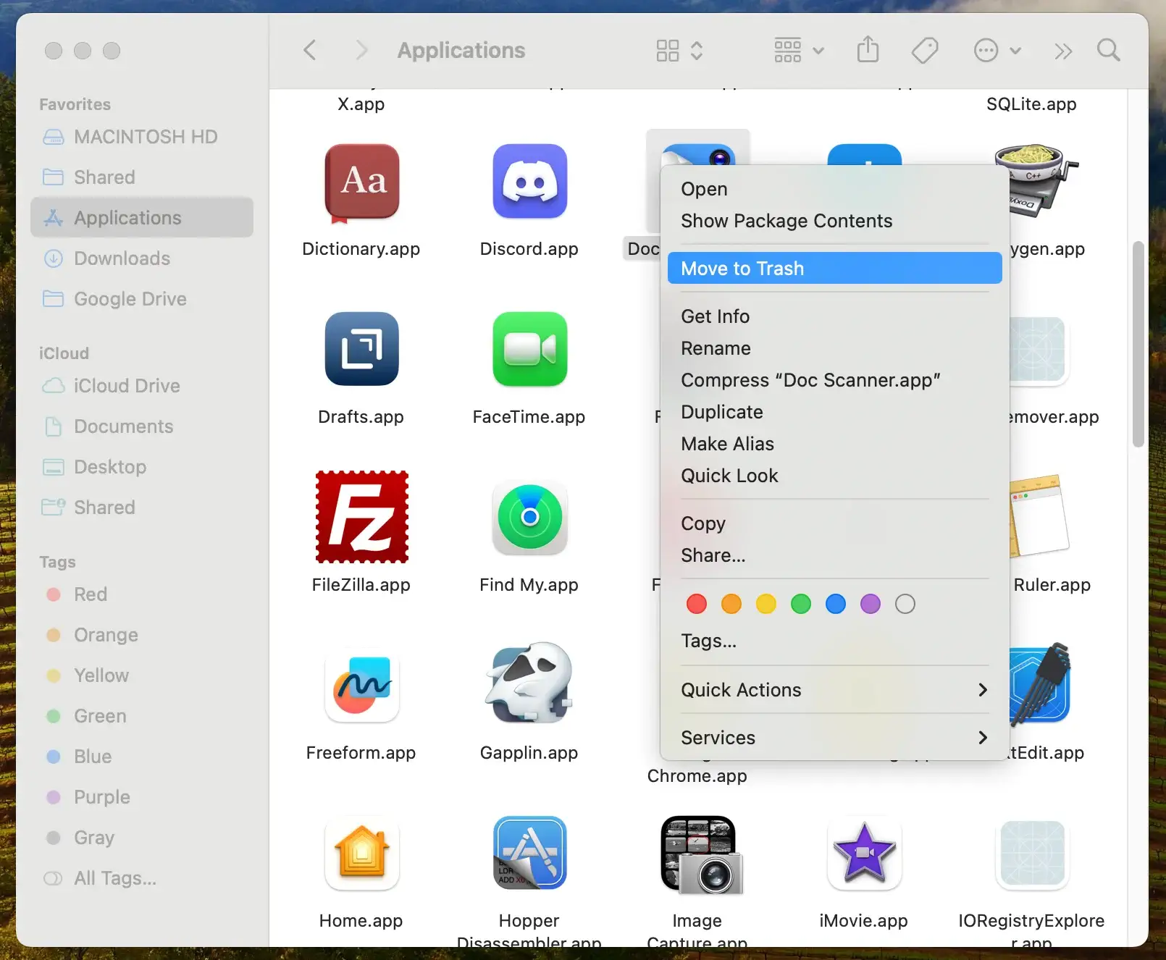The width and height of the screenshot is (1166, 960).
Task: Click the Edit Tags toolbar icon
Action: tap(925, 51)
